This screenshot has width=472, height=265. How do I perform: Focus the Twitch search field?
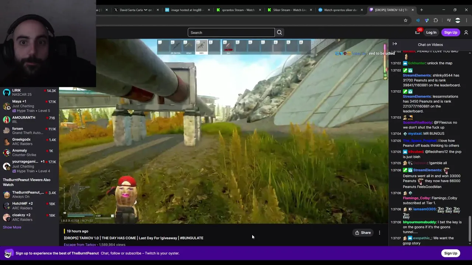pos(231,32)
